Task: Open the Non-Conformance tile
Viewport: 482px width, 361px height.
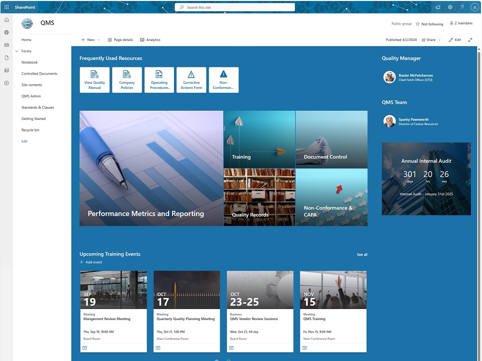Action: pyautogui.click(x=224, y=80)
